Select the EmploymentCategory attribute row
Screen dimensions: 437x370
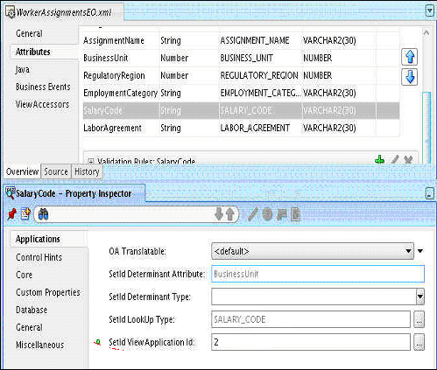[241, 93]
